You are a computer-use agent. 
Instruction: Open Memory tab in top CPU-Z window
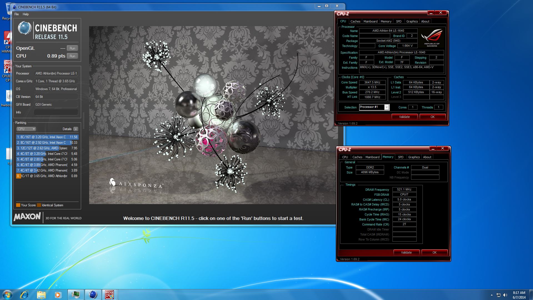(386, 21)
